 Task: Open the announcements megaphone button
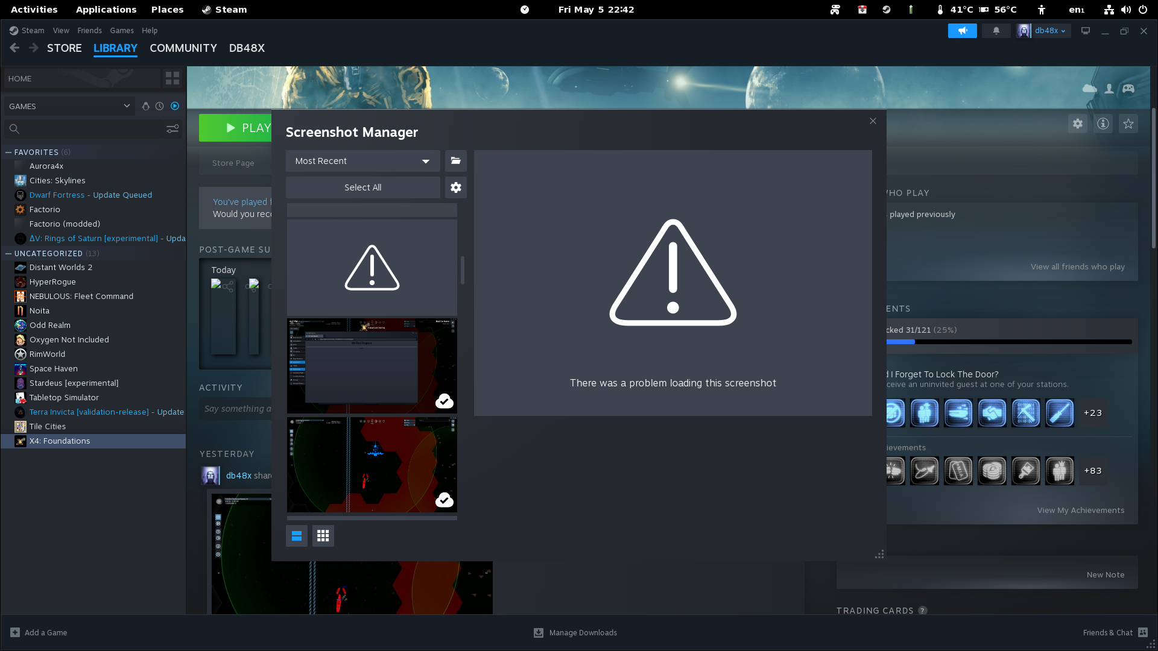(x=963, y=31)
